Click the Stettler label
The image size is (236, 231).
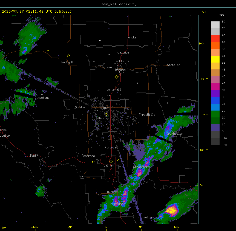click(174, 65)
